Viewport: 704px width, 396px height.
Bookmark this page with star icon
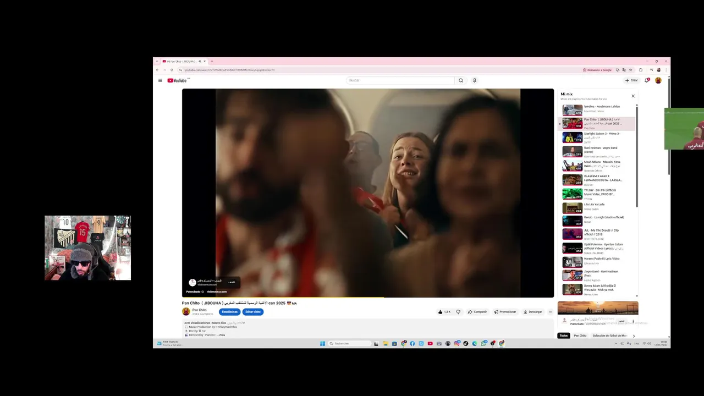[630, 70]
